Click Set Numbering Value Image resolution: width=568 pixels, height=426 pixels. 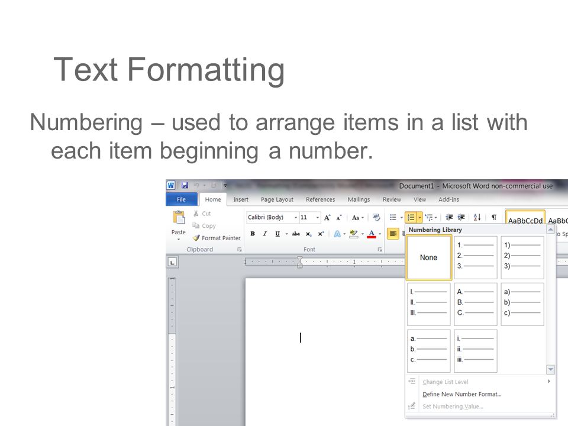(480, 406)
